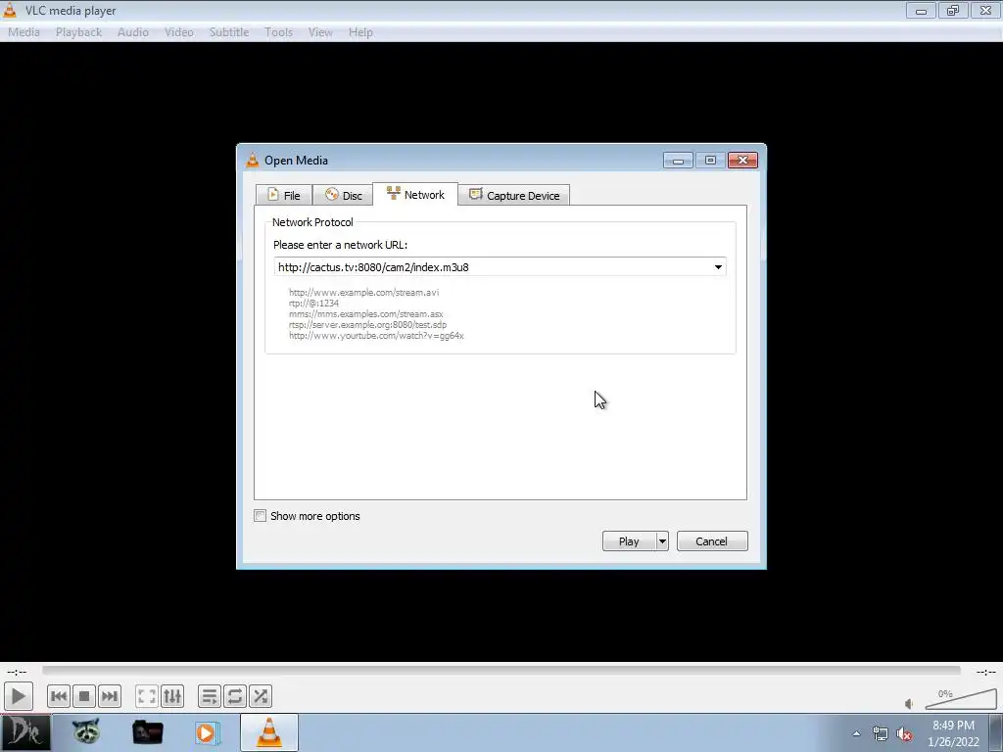The width and height of the screenshot is (1003, 752).
Task: Click the Play button in Open Media
Action: coord(629,541)
